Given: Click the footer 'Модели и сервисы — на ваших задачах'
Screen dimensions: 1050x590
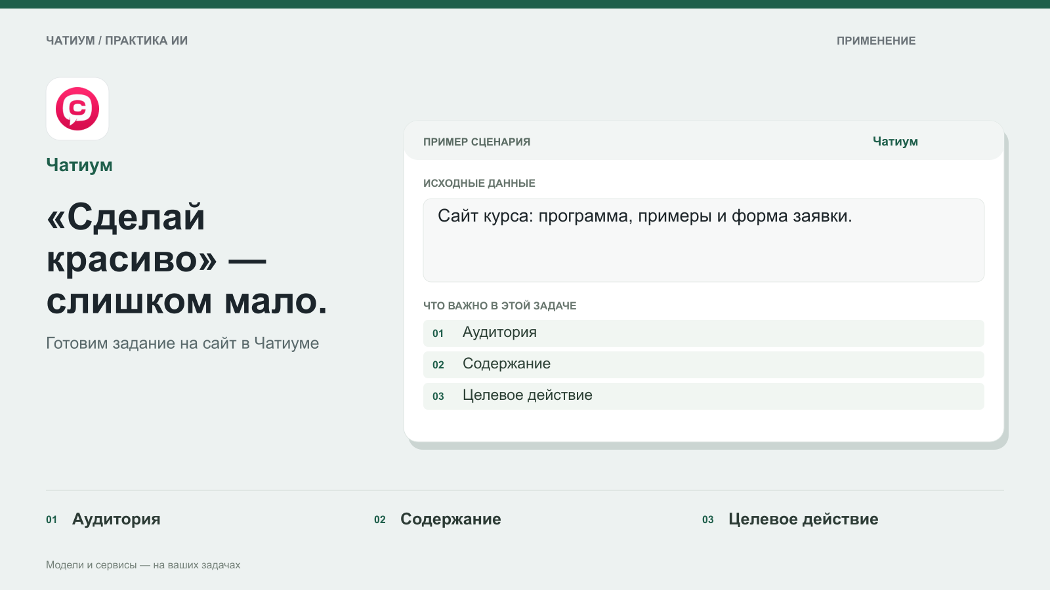Looking at the screenshot, I should [x=143, y=565].
